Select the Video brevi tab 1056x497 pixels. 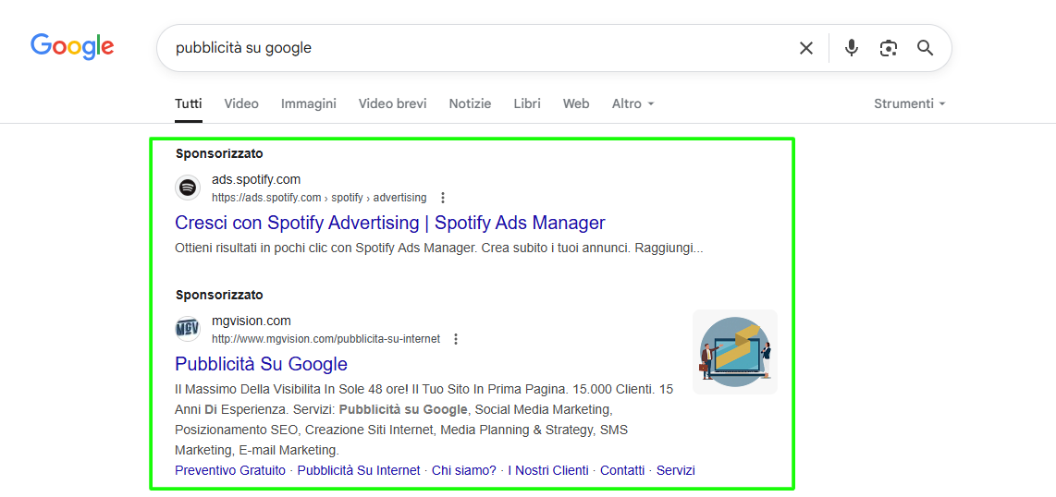tap(393, 103)
